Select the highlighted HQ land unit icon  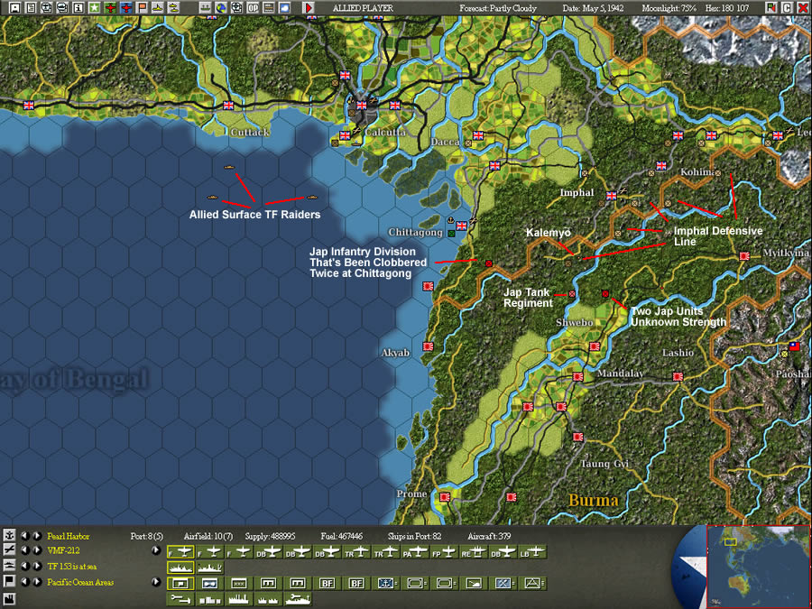(180, 584)
